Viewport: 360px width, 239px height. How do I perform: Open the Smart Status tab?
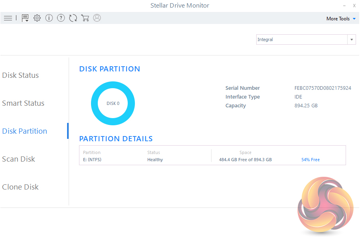click(x=23, y=103)
